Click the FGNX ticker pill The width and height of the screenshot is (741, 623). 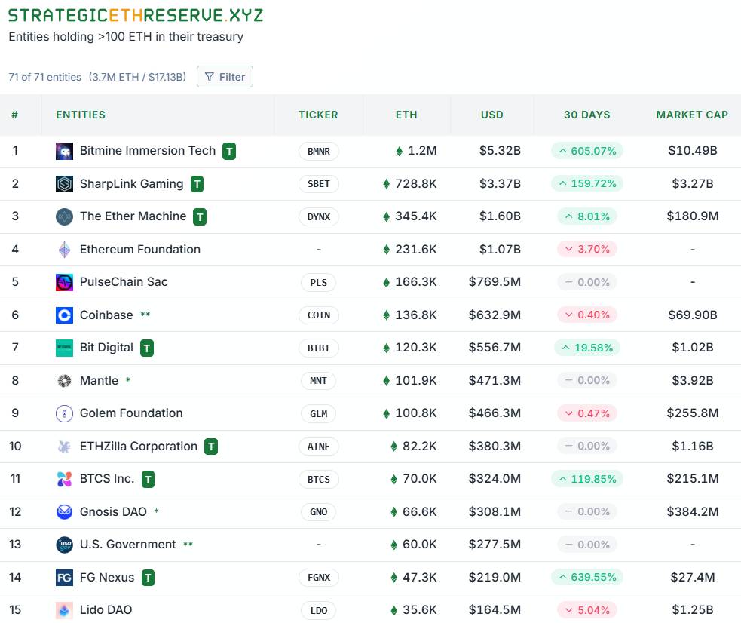(x=319, y=578)
